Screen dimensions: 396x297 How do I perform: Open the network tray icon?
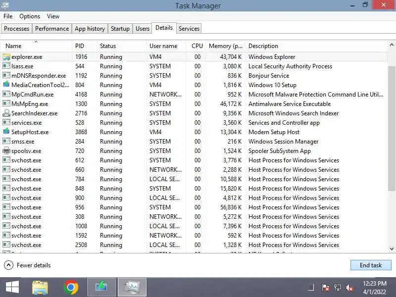tap(338, 288)
